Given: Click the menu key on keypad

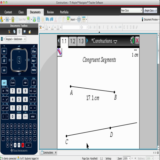Looking at the screenshot, I should [x=34, y=70].
